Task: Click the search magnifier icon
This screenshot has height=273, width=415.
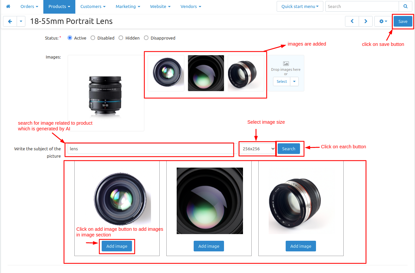Action: point(405,6)
